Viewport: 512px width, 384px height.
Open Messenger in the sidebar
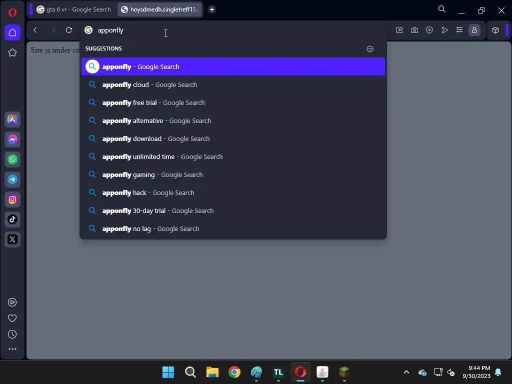(12, 140)
